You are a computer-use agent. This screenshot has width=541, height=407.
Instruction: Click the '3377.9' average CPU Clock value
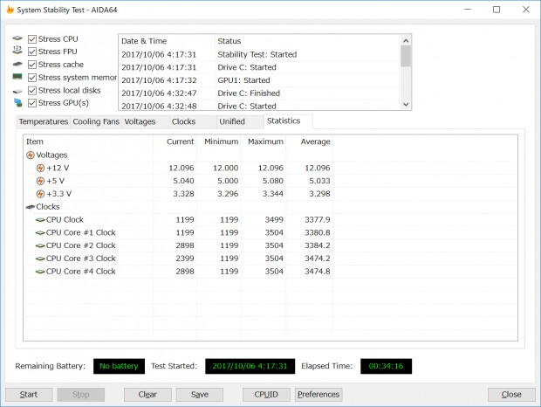318,220
